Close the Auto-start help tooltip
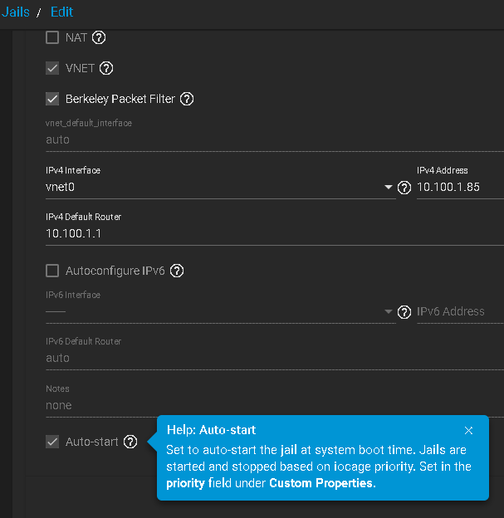504x518 pixels. [x=469, y=430]
